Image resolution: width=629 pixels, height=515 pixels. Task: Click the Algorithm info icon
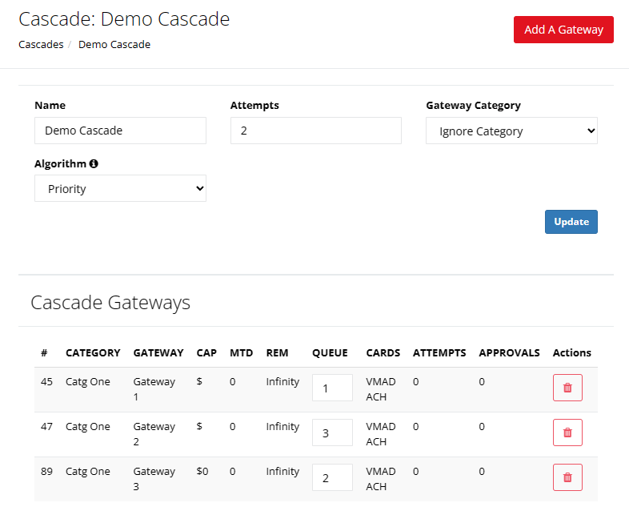[94, 163]
